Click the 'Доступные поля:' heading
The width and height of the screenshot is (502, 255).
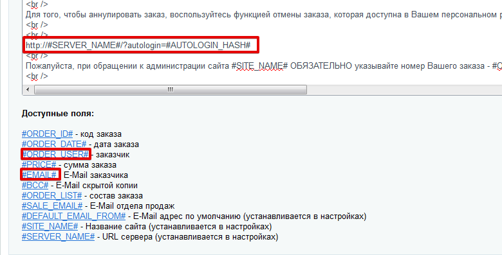58,114
